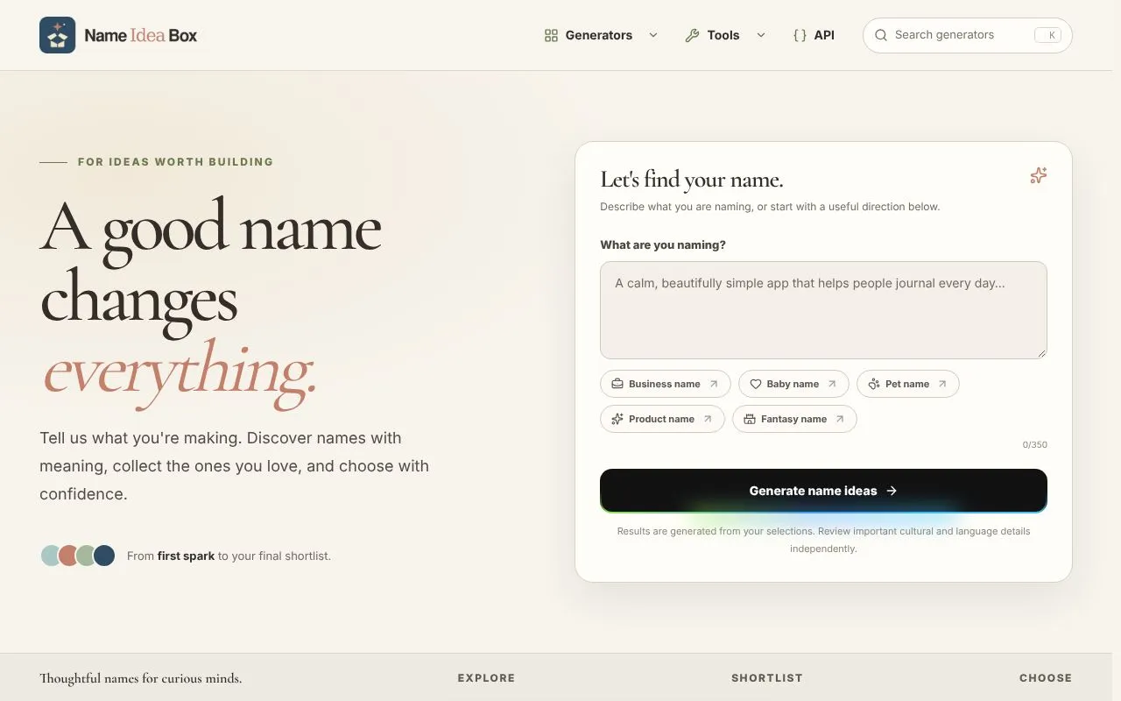This screenshot has width=1121, height=701.
Task: Click the pale blue color circle
Action: coord(51,556)
